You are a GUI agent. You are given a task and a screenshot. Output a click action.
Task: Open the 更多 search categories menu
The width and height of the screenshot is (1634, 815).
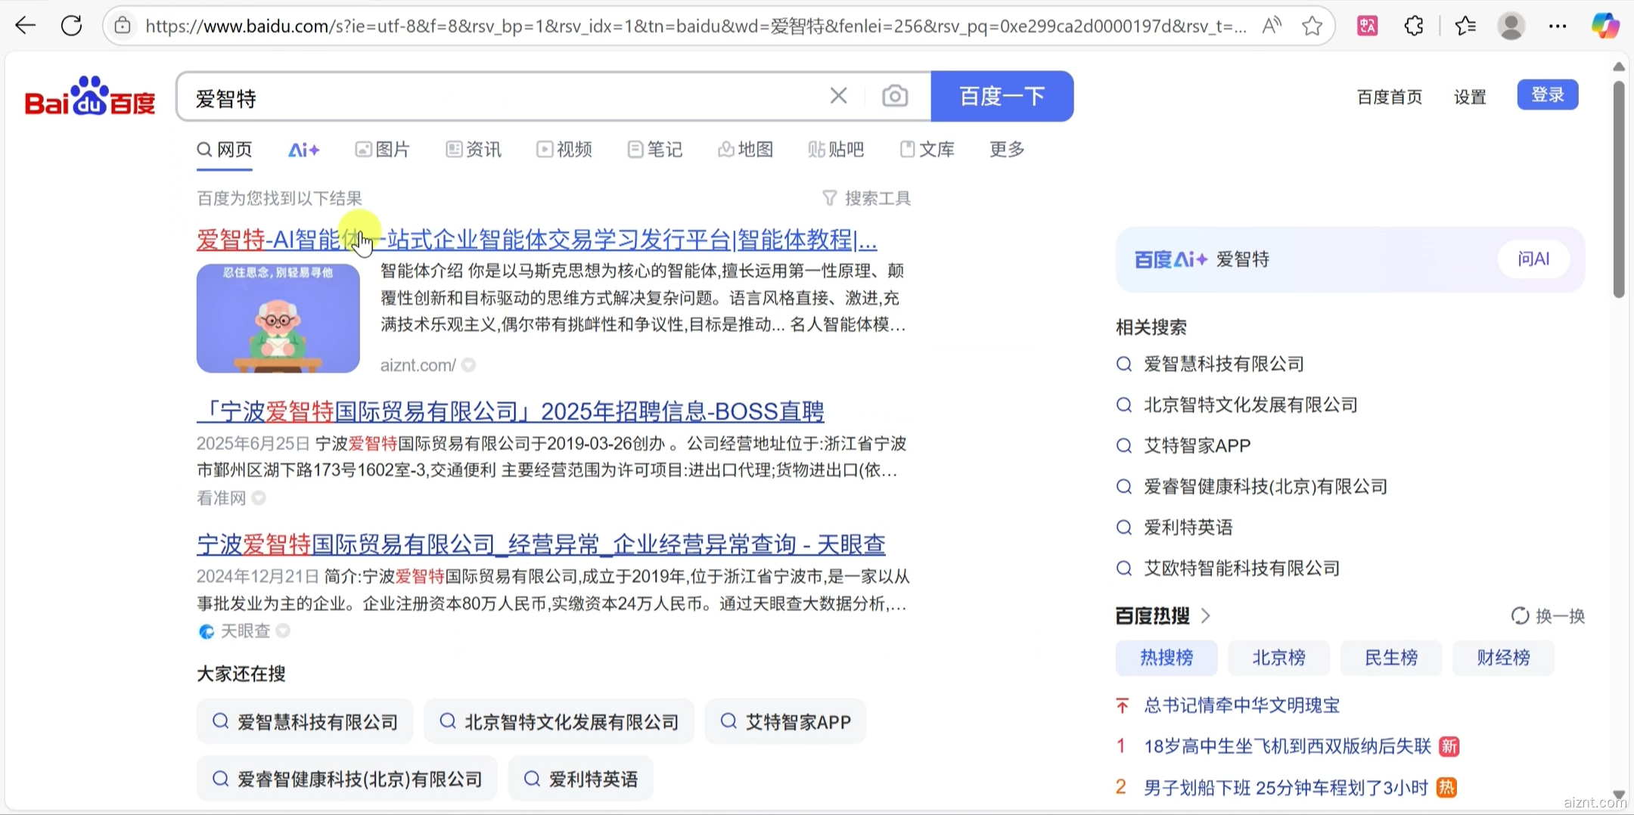click(x=1007, y=150)
